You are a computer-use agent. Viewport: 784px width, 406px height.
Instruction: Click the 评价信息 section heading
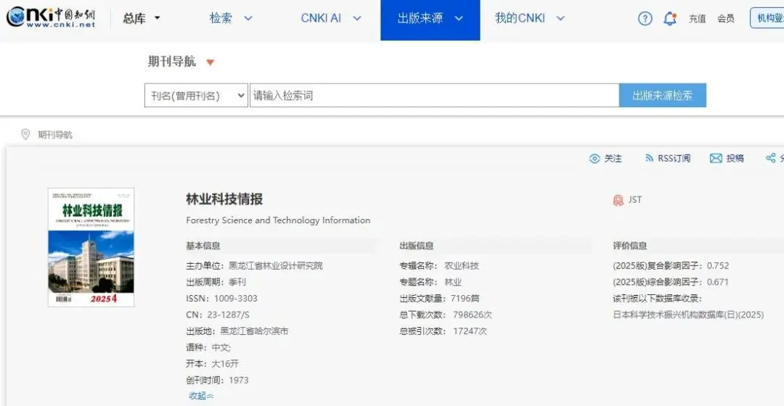[x=630, y=246]
